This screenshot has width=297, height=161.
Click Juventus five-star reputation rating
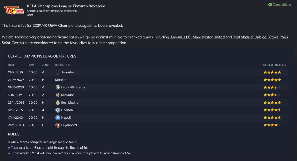click(x=272, y=72)
